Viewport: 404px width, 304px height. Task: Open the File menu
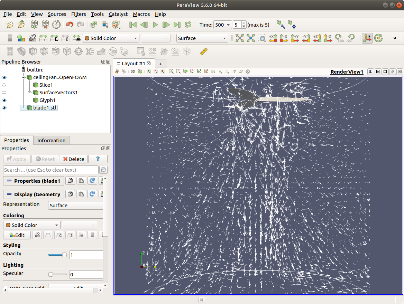pyautogui.click(x=8, y=14)
